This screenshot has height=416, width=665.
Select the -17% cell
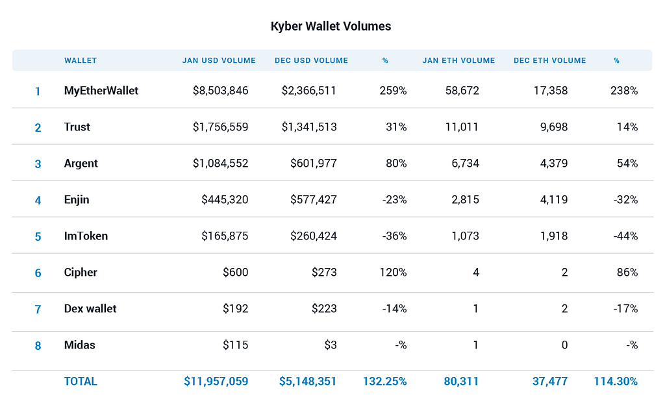click(x=625, y=309)
